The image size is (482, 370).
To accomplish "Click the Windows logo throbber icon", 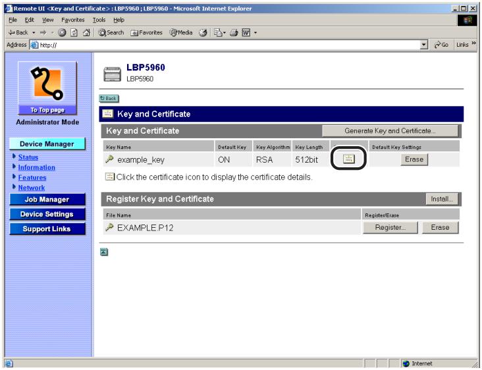I will tap(468, 20).
